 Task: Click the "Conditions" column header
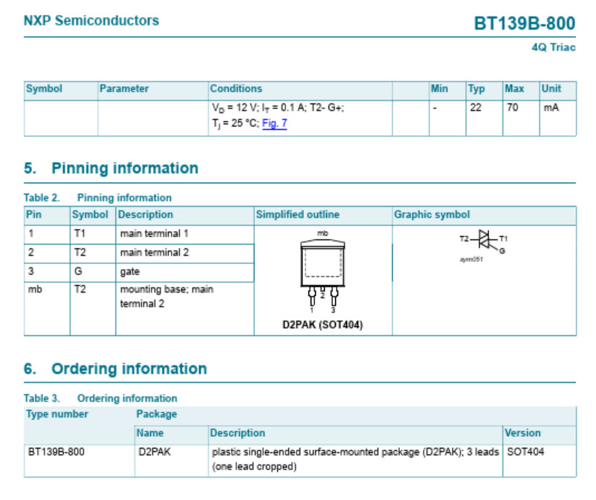pos(236,88)
